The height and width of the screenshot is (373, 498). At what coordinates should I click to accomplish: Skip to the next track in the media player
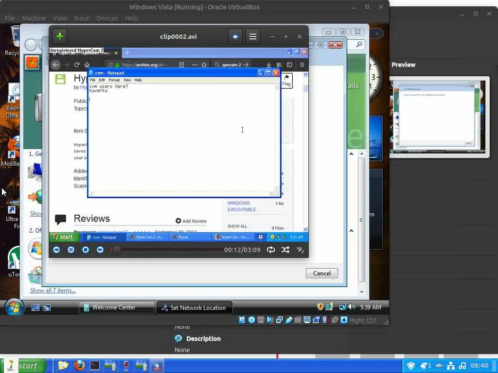[100, 250]
